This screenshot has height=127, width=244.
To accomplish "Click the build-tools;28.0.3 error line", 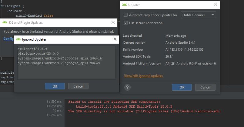I will pyautogui.click(x=124, y=106).
